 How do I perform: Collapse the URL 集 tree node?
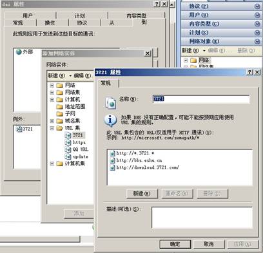[x=52, y=128]
